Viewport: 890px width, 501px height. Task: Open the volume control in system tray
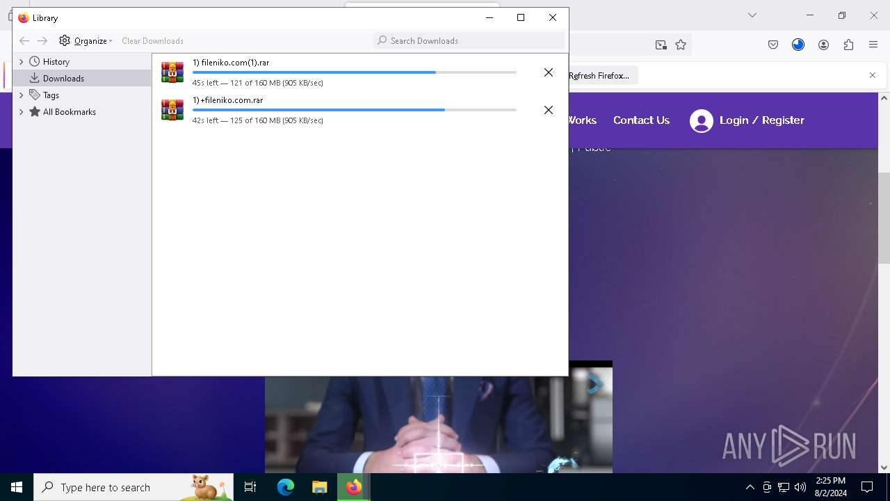click(800, 487)
